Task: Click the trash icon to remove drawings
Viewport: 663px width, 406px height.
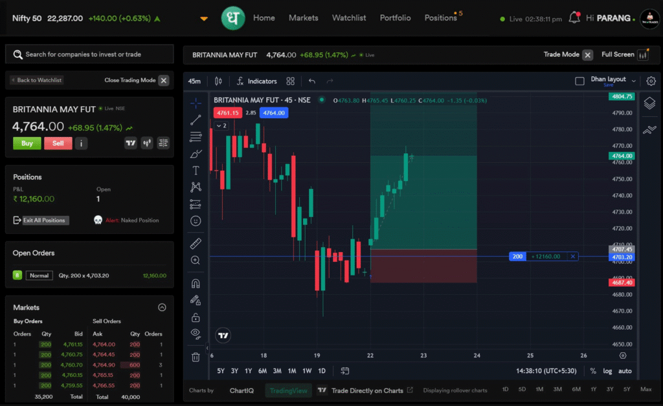Action: click(x=196, y=356)
